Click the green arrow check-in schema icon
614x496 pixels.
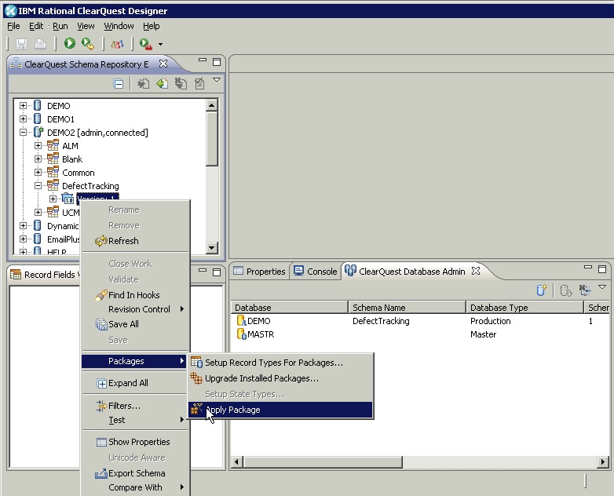pos(162,84)
